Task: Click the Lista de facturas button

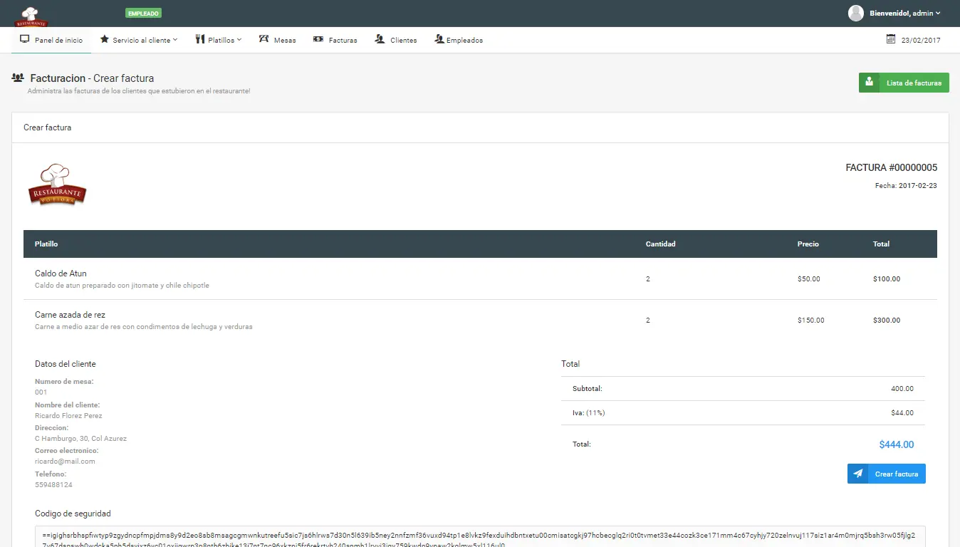Action: pyautogui.click(x=904, y=83)
